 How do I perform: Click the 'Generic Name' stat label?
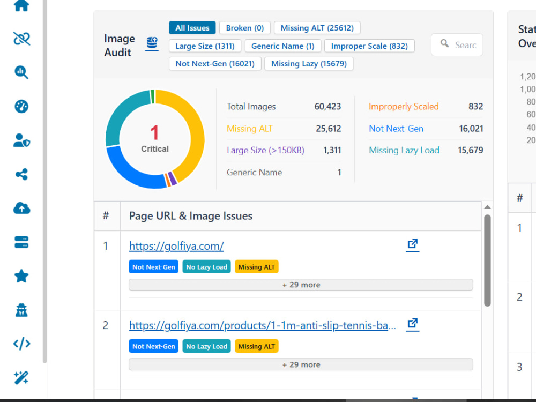point(254,172)
